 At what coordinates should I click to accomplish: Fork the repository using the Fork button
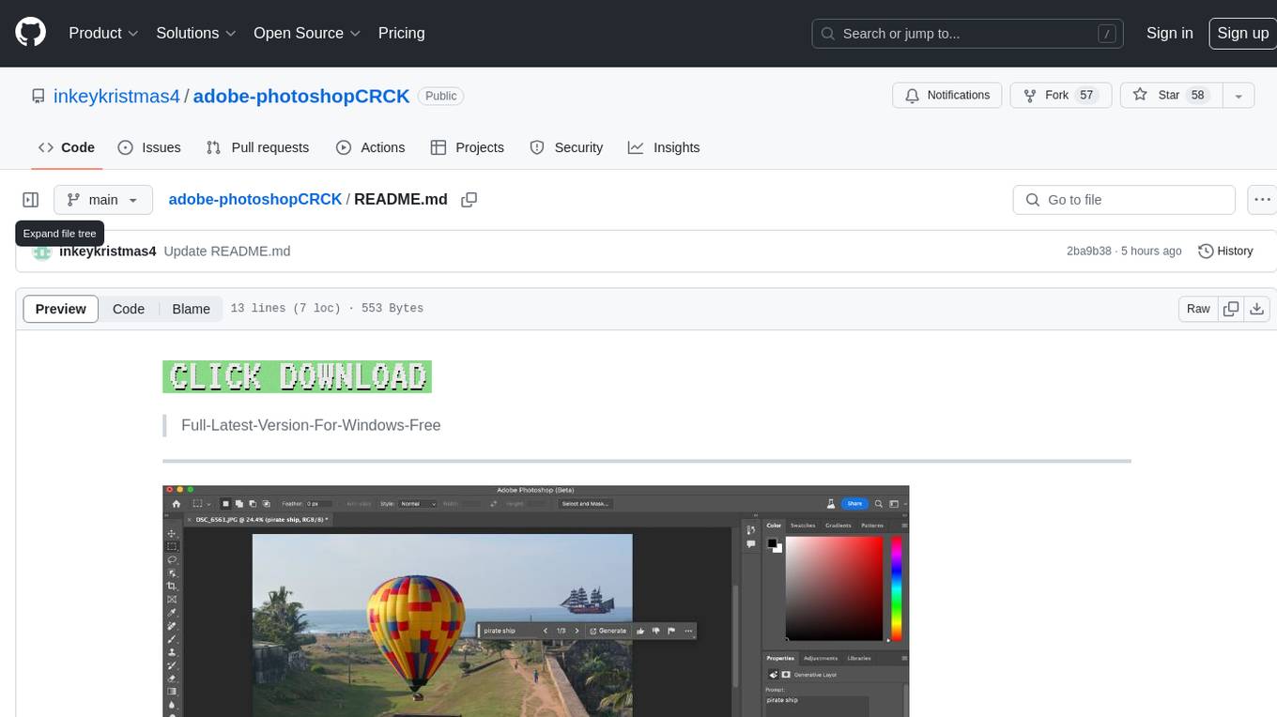tap(1060, 95)
